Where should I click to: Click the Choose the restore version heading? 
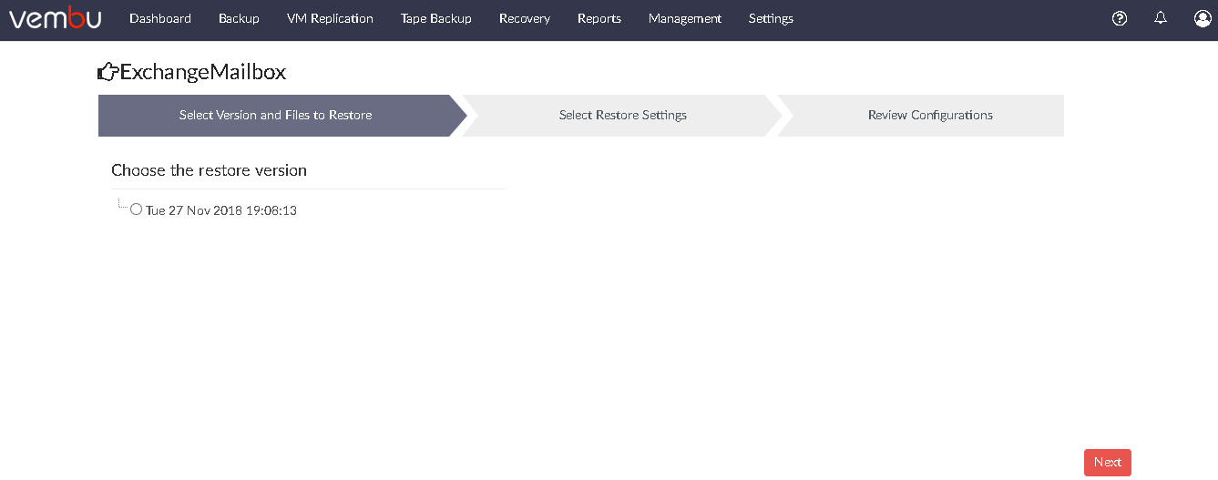pyautogui.click(x=209, y=170)
